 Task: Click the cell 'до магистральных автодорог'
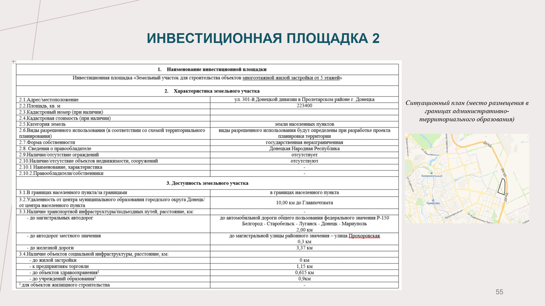point(113,224)
